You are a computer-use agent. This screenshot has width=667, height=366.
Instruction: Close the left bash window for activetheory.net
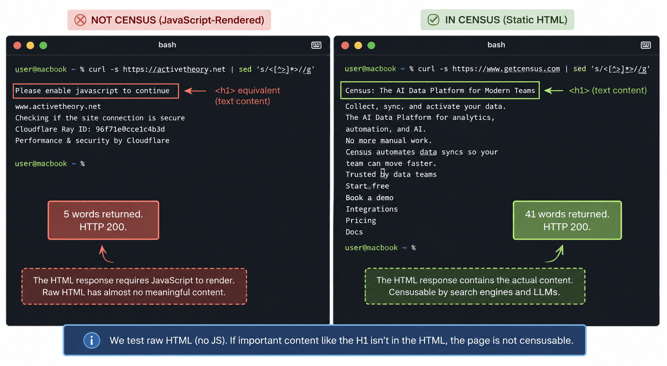click(17, 45)
